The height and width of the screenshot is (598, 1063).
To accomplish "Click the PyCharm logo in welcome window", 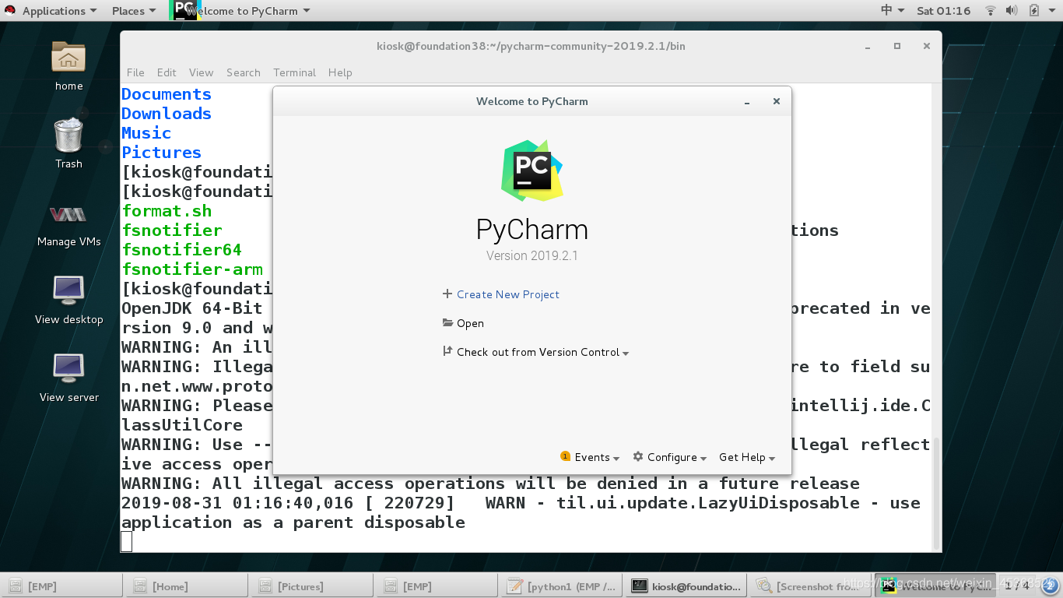I will pos(532,171).
